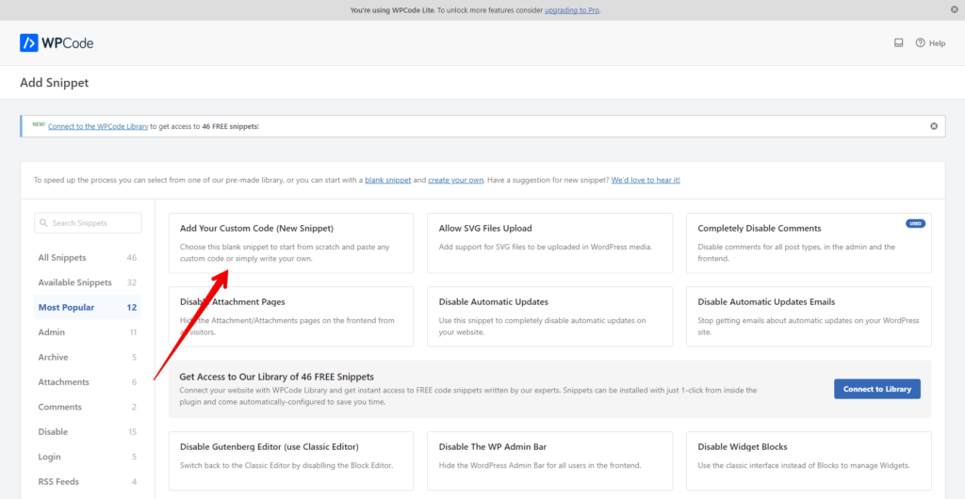Choose the Disable Widget Blocks card
Screen dimensions: 965x499
tap(809, 461)
